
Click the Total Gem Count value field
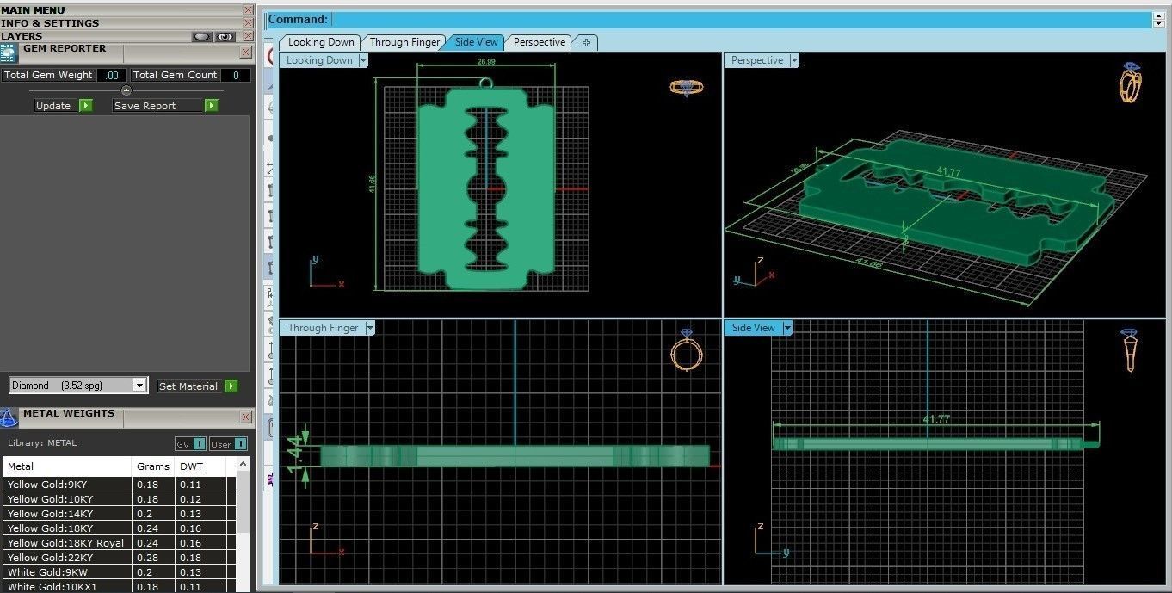pyautogui.click(x=236, y=76)
